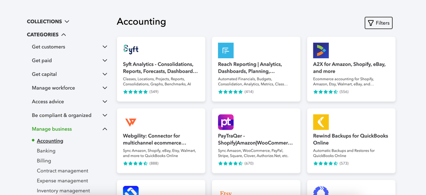
Task: Expand the COLLECTIONS section
Action: click(x=67, y=22)
